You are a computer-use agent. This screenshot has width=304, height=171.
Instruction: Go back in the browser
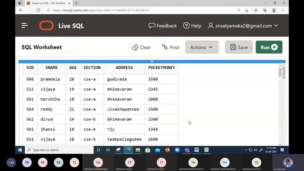21,10
